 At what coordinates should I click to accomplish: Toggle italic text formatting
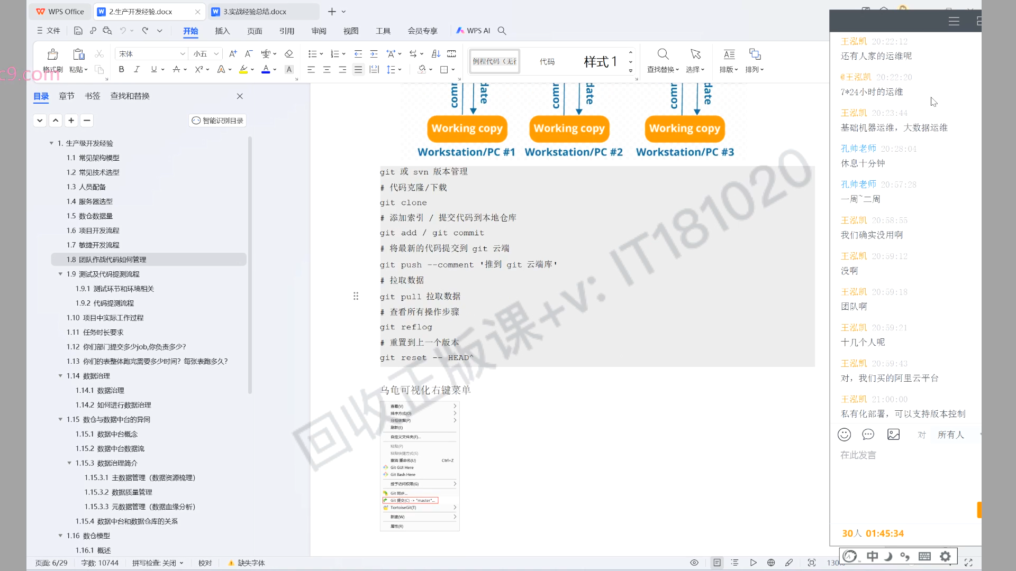coord(137,69)
